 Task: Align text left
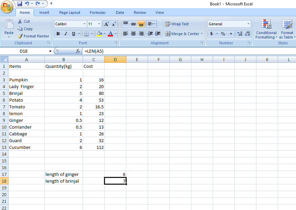point(126,34)
